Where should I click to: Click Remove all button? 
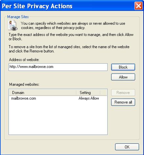(x=123, y=102)
